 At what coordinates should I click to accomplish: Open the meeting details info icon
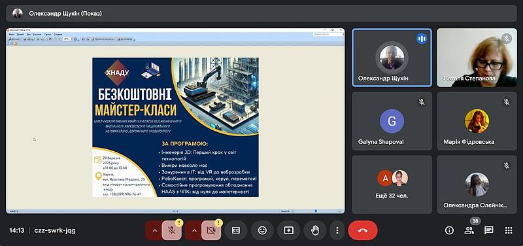(449, 230)
